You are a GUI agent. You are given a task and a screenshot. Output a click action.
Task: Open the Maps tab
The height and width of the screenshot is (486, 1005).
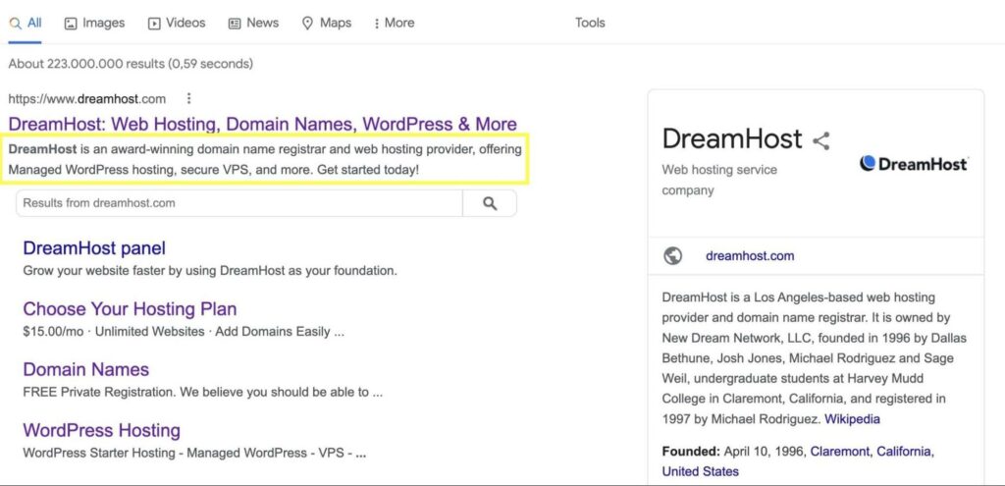coord(326,24)
